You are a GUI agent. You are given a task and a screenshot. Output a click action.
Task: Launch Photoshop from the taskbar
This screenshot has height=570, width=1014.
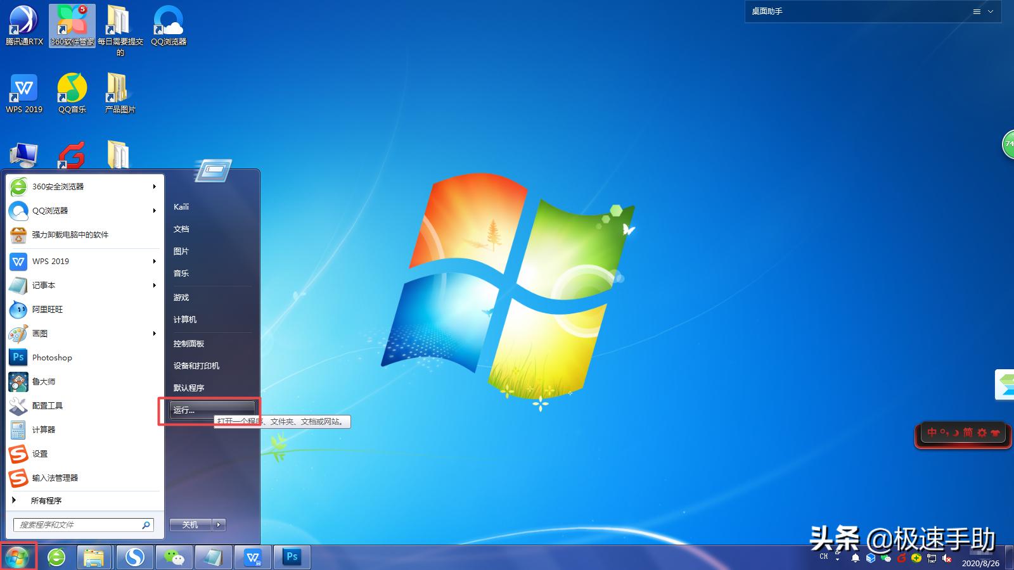292,557
